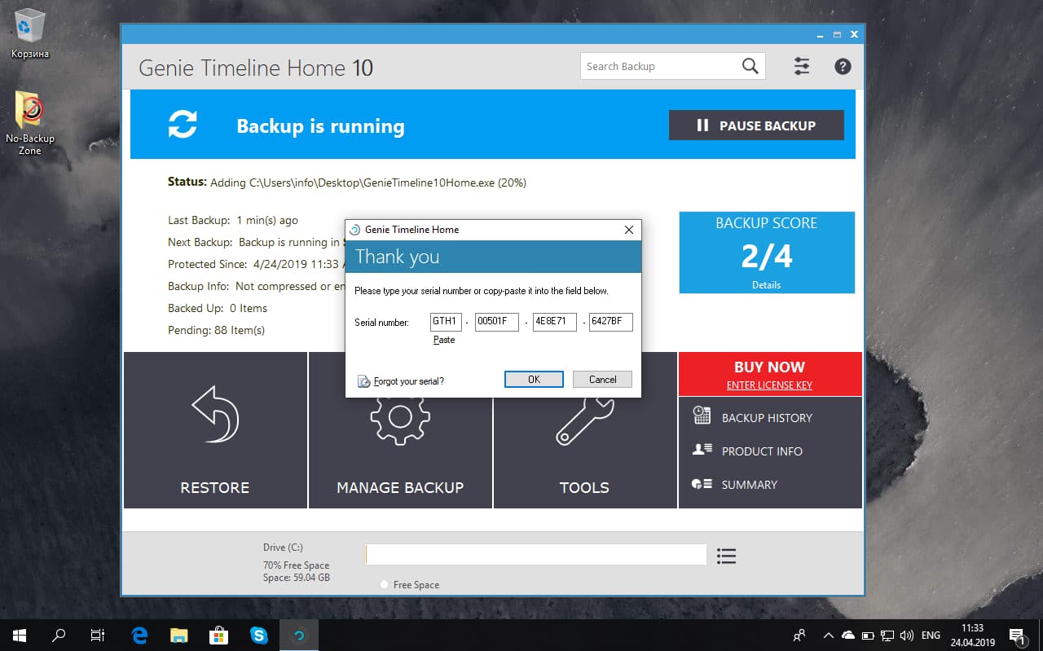1043x651 pixels.
Task: Open the settings sliders icon near search
Action: pos(801,66)
